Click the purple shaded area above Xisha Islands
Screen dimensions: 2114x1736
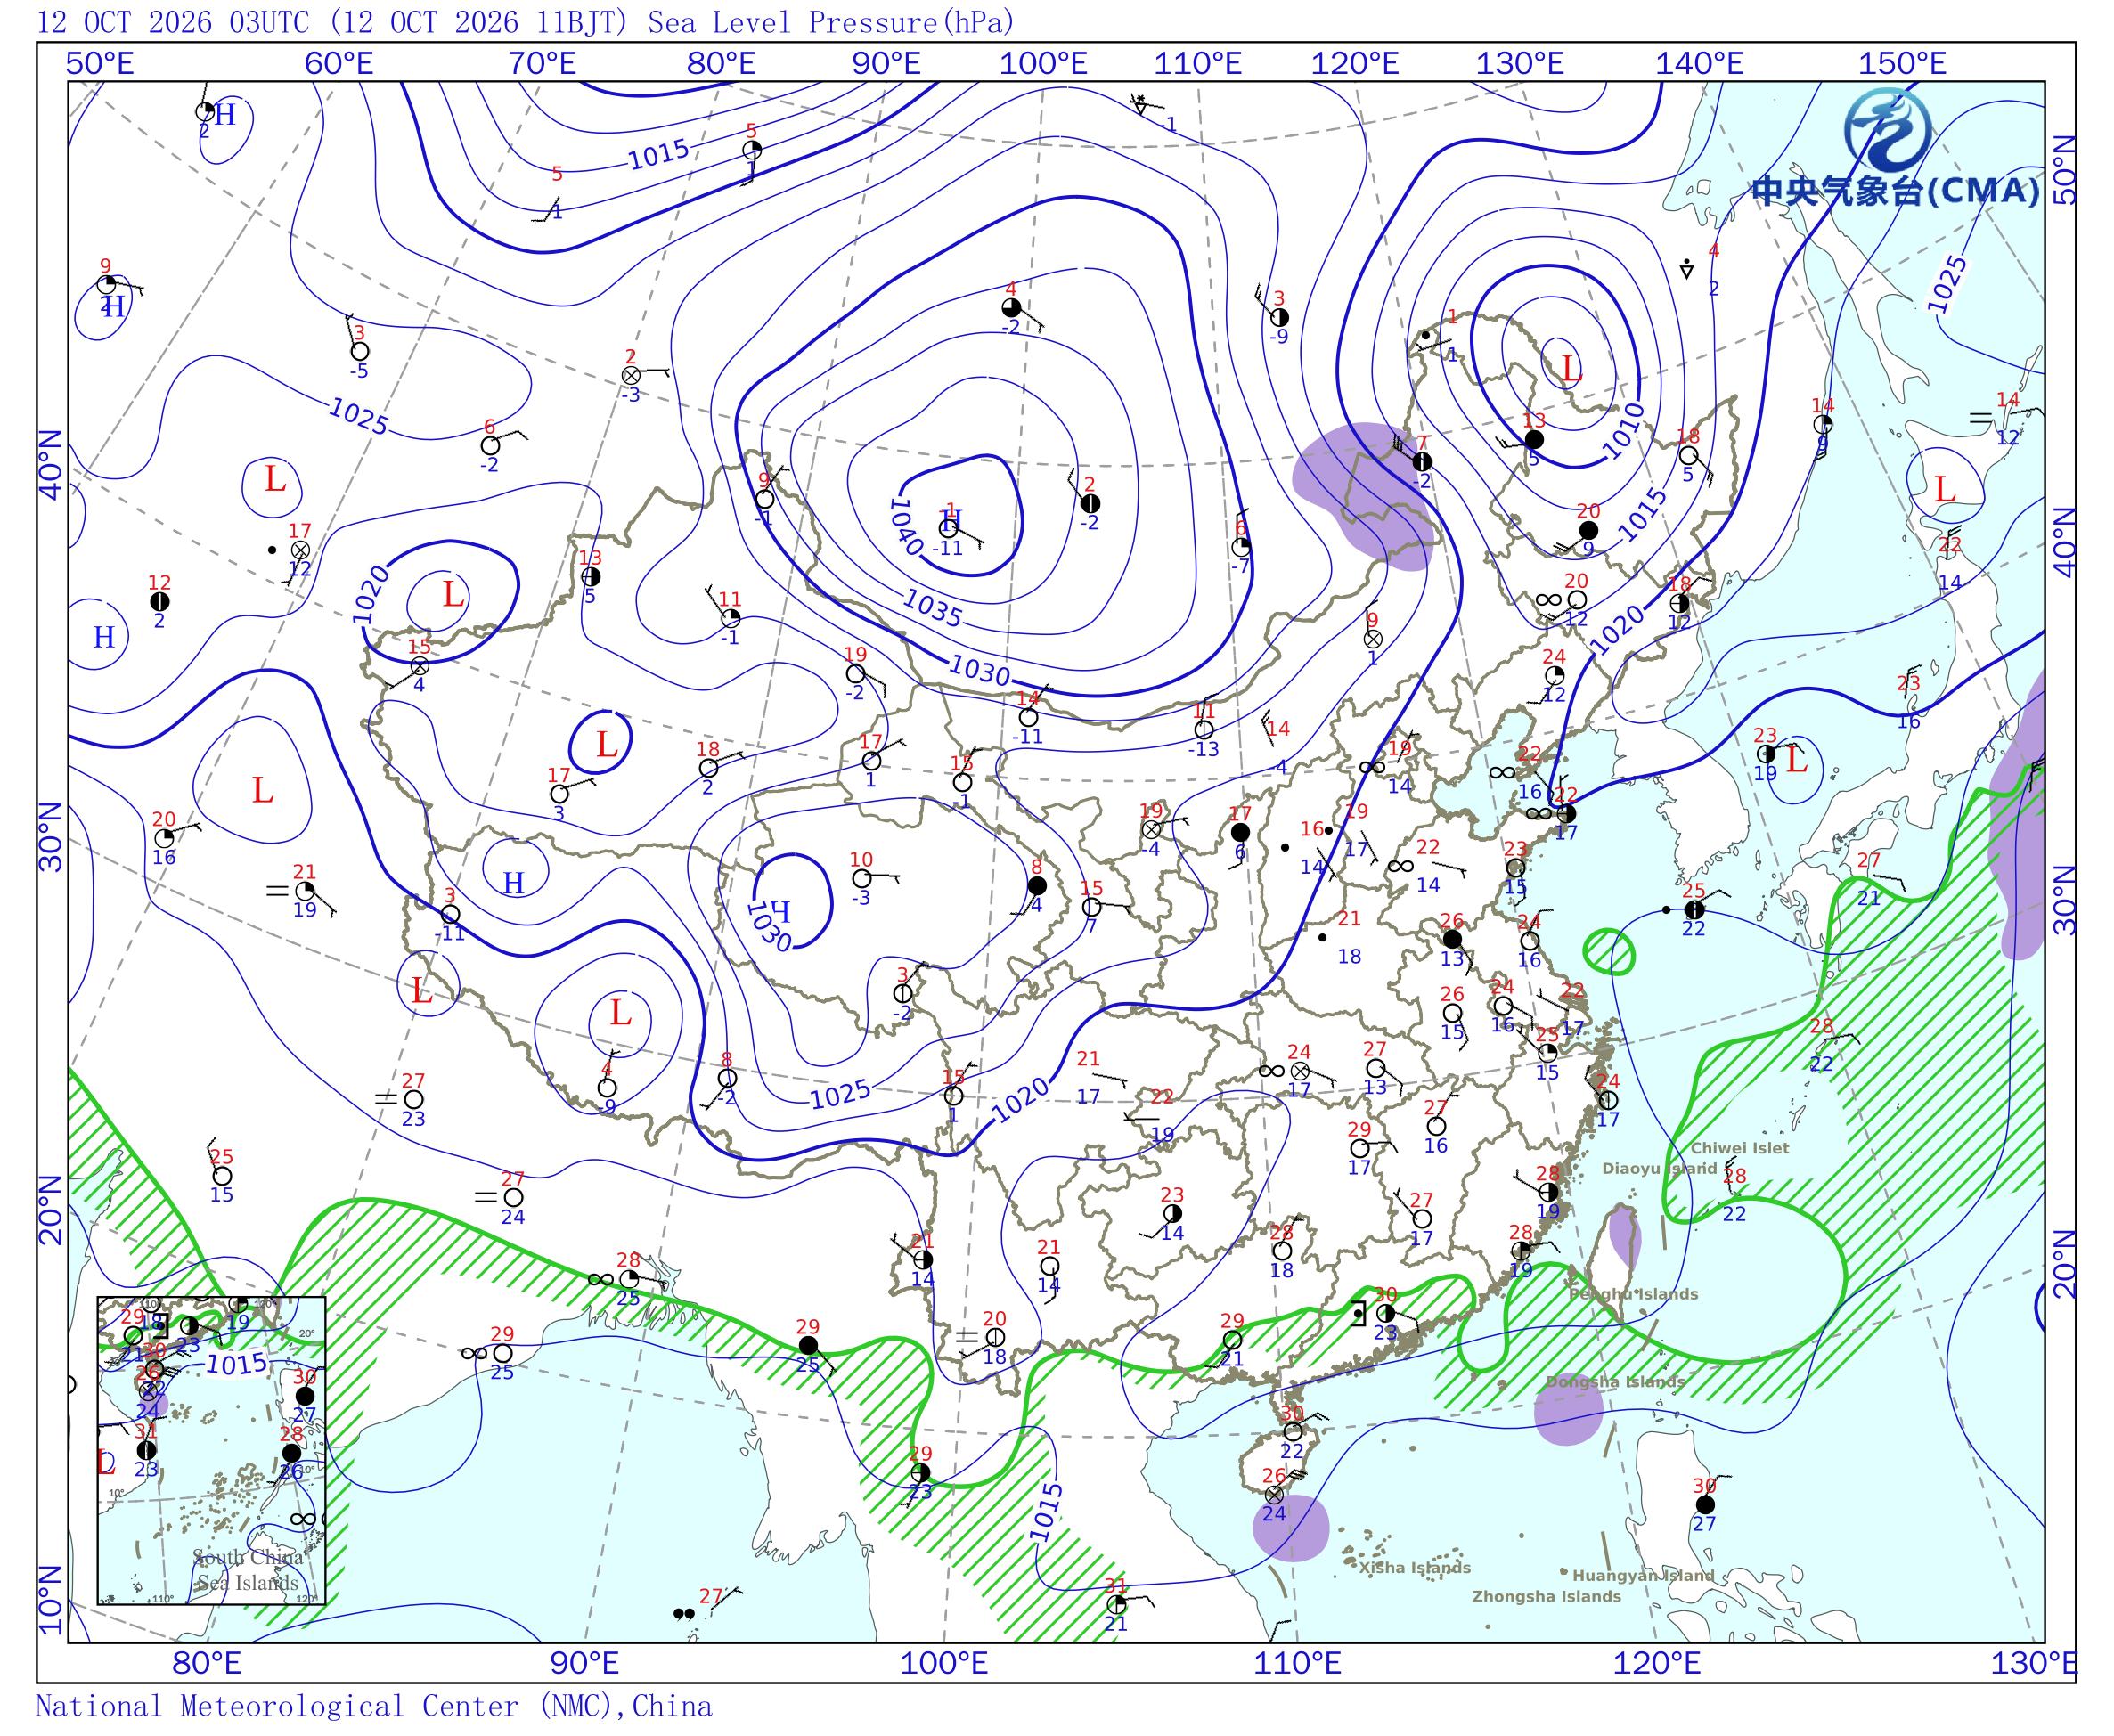tap(1290, 1527)
